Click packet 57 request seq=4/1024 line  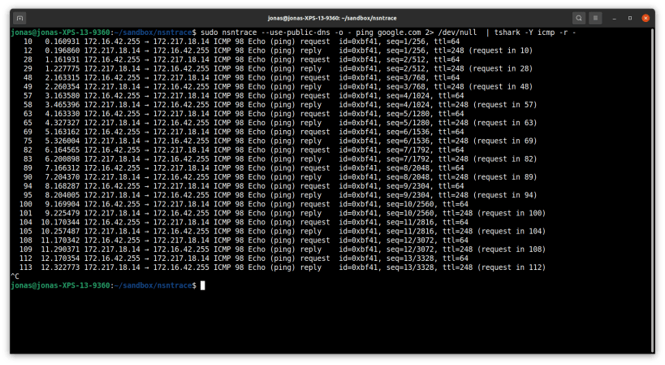(244, 96)
